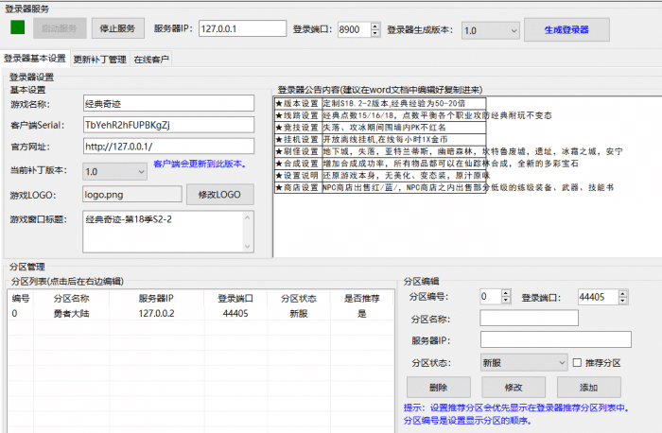Select the 勇者大陆 row in partition list
This screenshot has height=433, width=662.
(71, 313)
